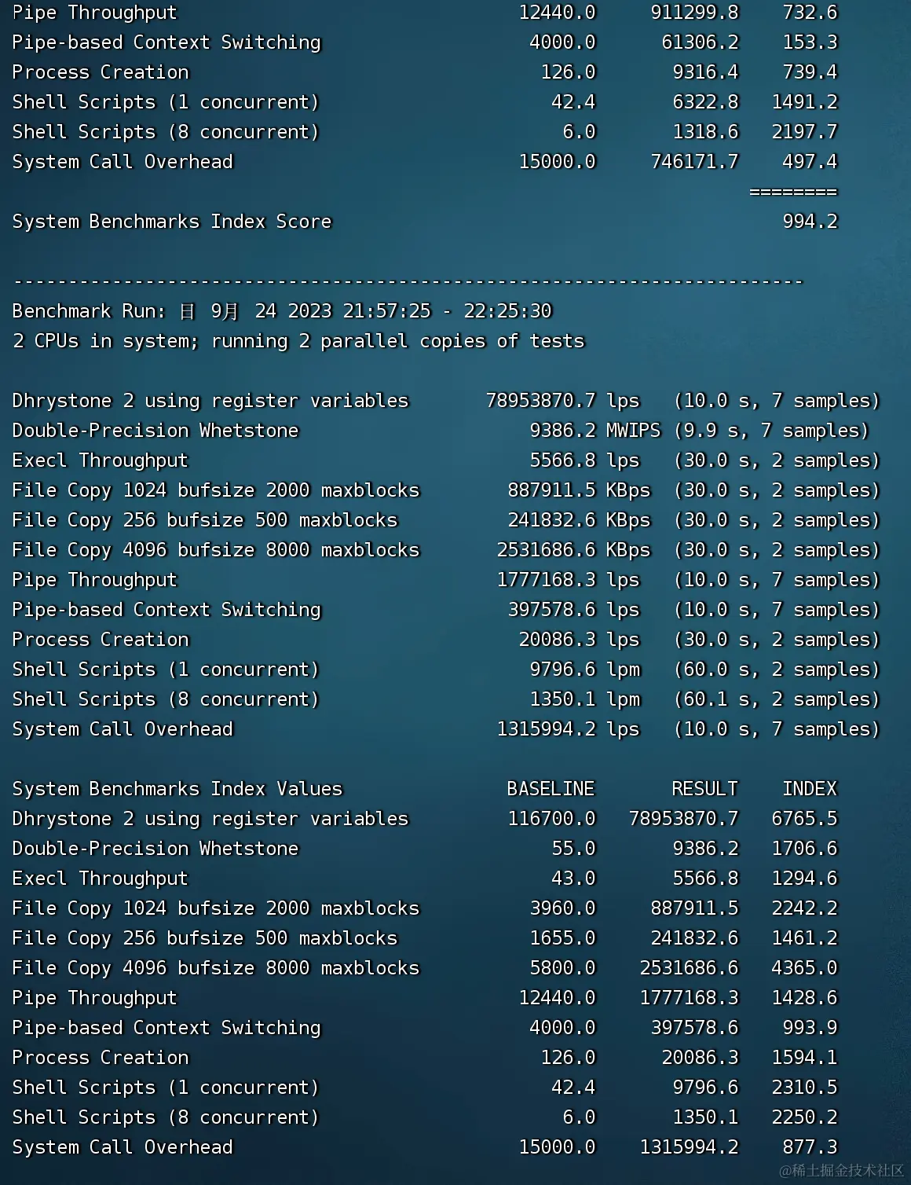This screenshot has height=1185, width=911.
Task: Click the Whetstone index 1706.6
Action: click(804, 849)
